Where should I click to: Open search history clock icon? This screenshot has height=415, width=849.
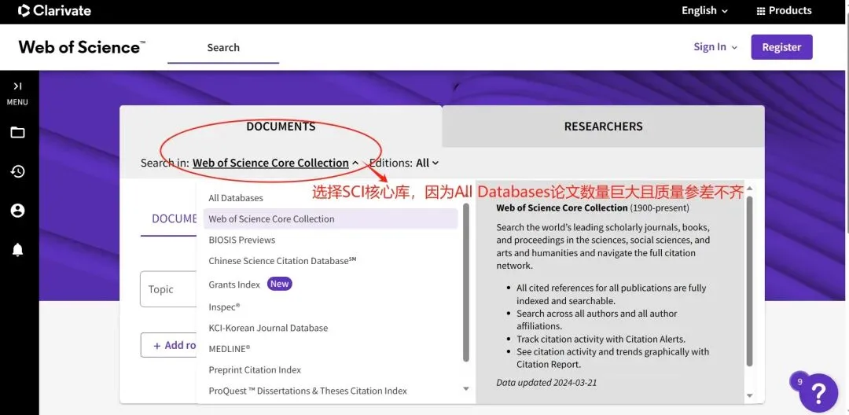coord(17,171)
